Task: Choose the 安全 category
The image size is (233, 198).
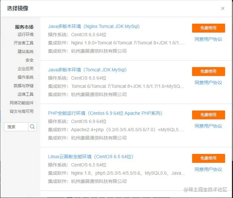Action: [x=29, y=60]
